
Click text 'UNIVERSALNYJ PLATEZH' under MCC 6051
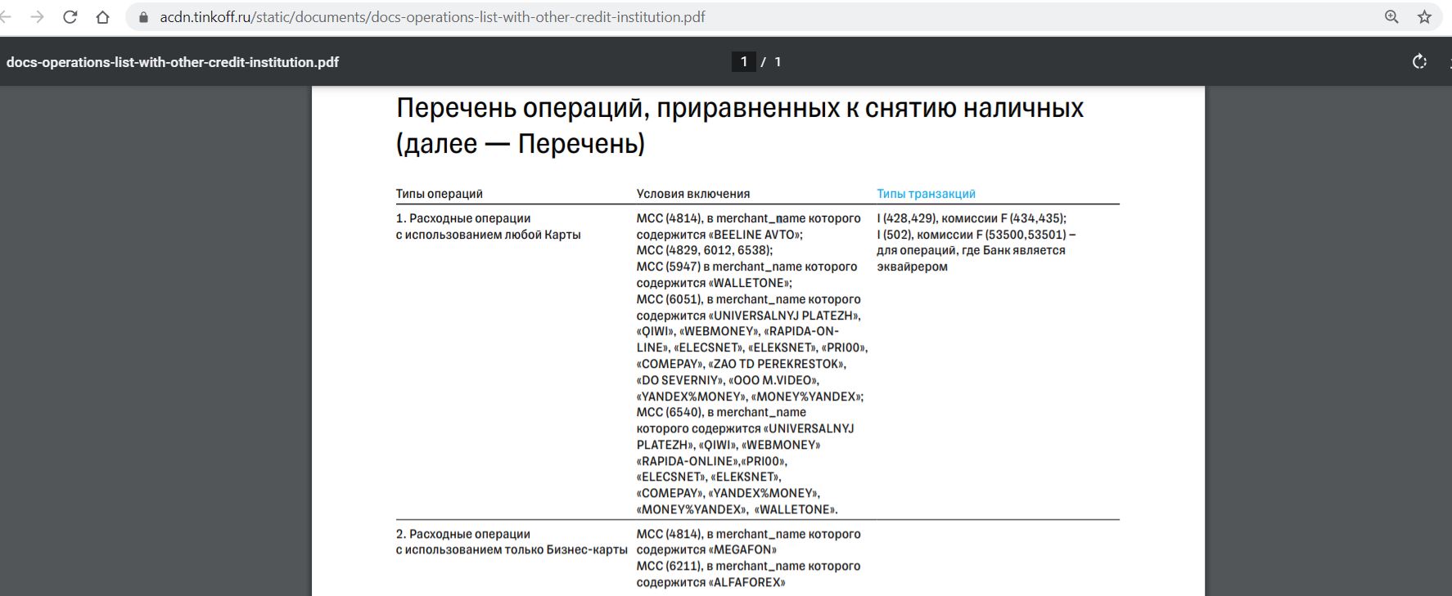(784, 316)
